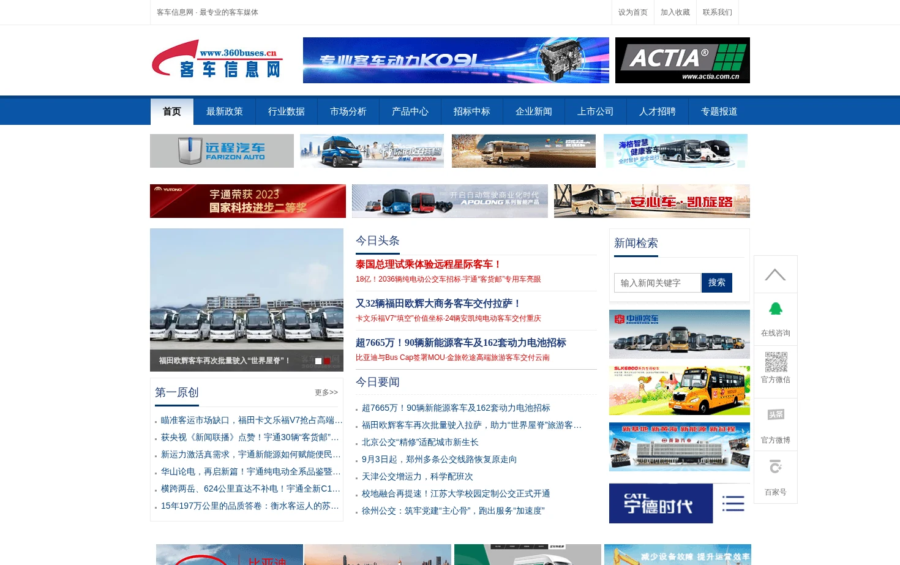The width and height of the screenshot is (900, 565).
Task: Open 产品中心 menu item
Action: pyautogui.click(x=410, y=111)
